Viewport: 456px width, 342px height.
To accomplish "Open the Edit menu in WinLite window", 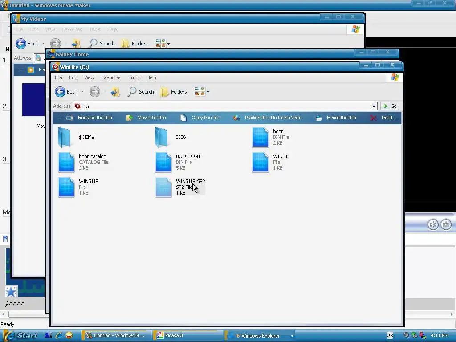I will [73, 77].
